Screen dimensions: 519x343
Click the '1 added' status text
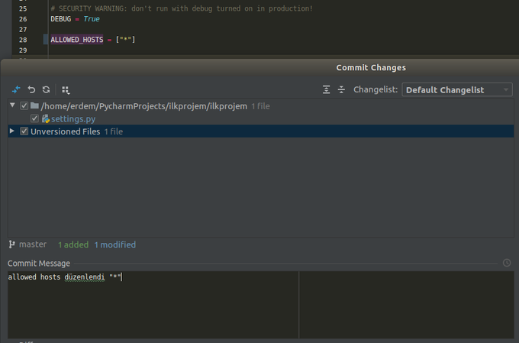[73, 245]
